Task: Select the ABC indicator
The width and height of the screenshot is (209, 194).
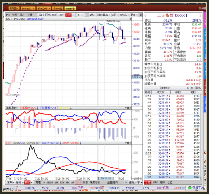Action: [x=68, y=182]
